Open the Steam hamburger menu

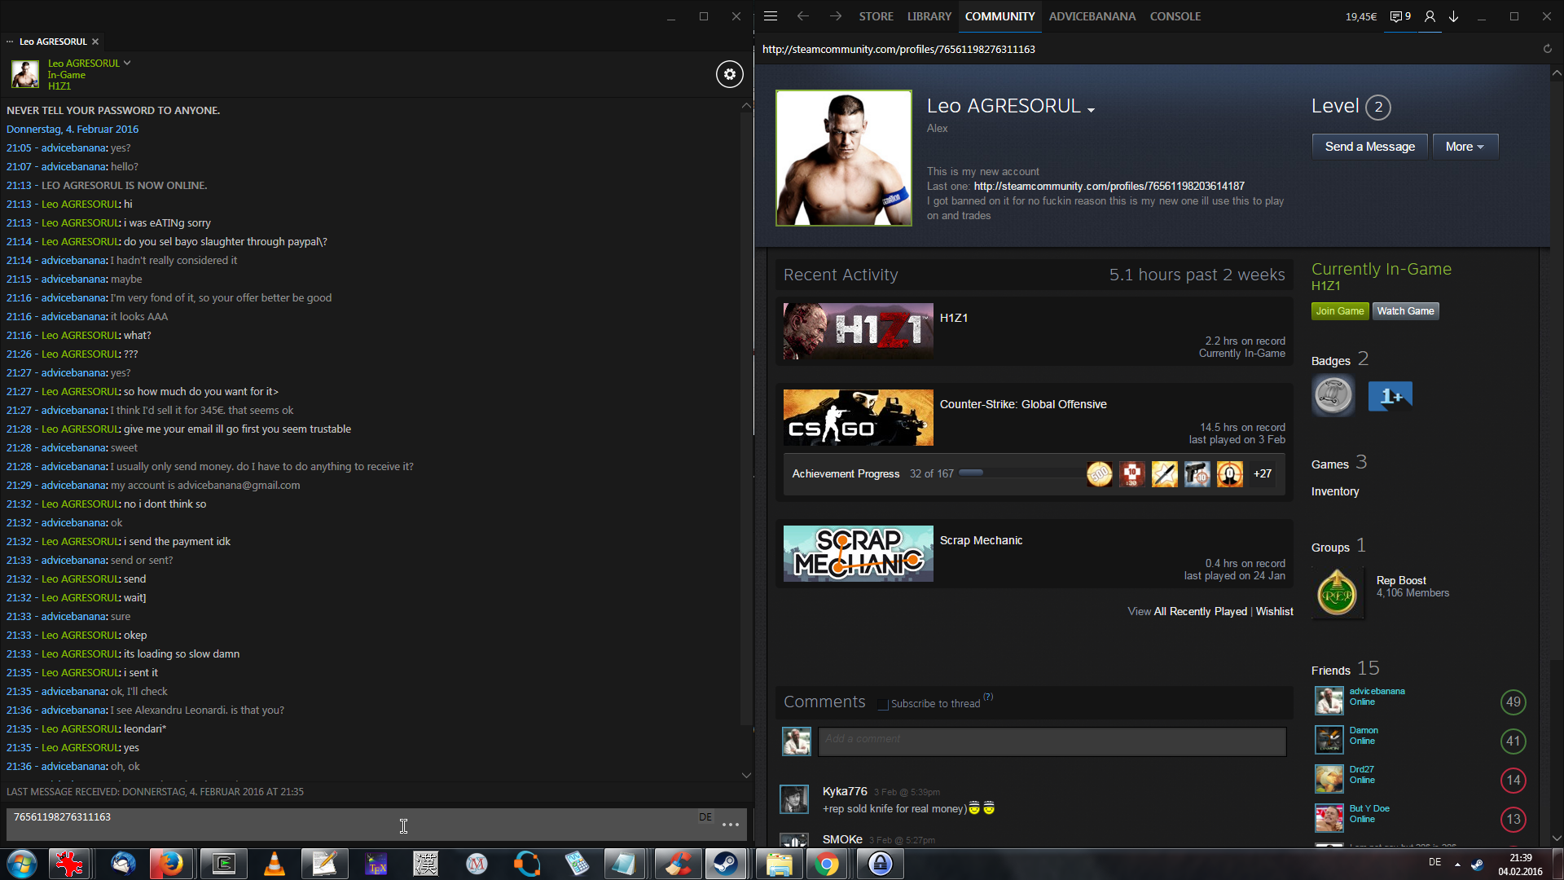point(771,16)
